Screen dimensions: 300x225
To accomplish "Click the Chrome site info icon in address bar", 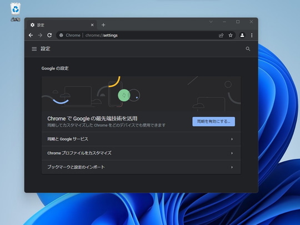I will click(x=61, y=35).
